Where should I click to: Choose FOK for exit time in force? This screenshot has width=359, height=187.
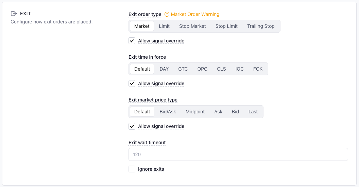[258, 69]
